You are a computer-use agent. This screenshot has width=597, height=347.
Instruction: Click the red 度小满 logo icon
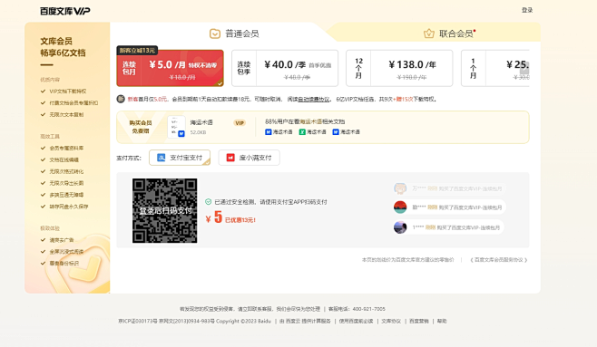(230, 158)
